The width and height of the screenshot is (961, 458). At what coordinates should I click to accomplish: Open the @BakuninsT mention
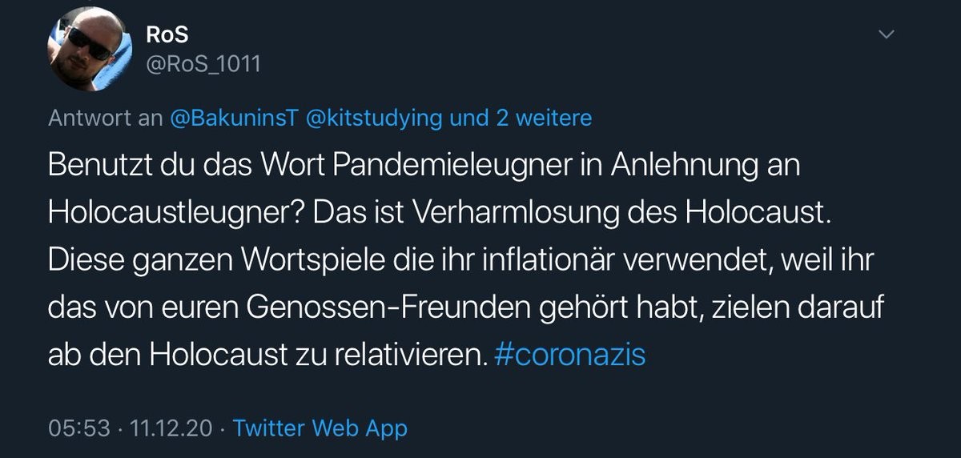[x=233, y=118]
